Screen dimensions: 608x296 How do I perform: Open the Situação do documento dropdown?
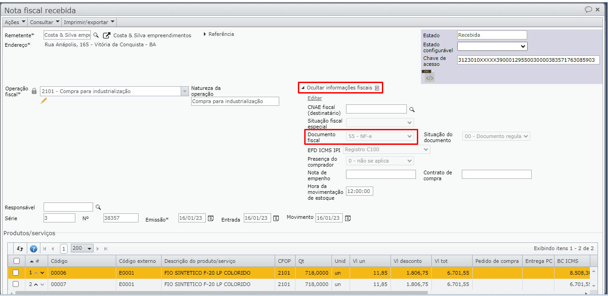click(x=496, y=136)
